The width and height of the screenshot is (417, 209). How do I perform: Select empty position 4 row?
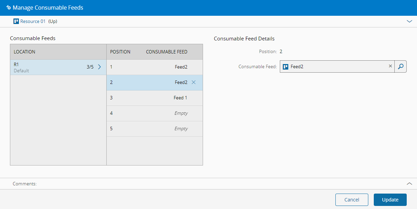pos(154,113)
